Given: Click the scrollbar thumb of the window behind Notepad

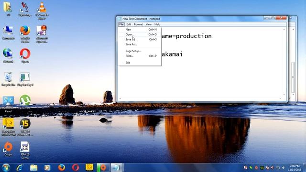Looking at the screenshot, I should click(293, 77).
